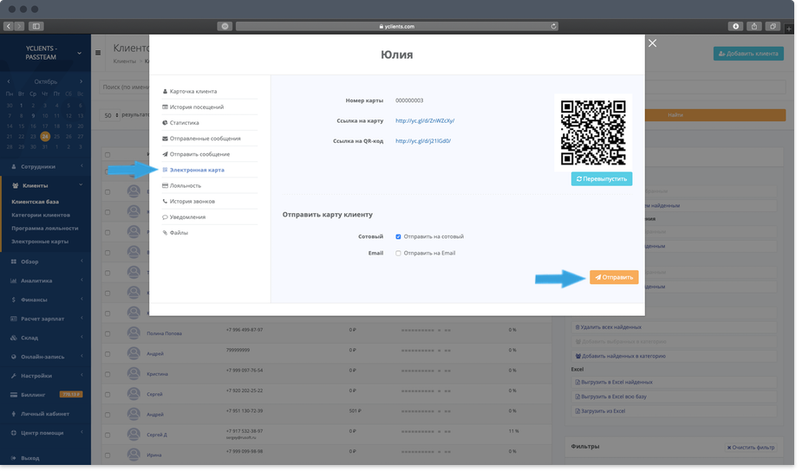Image resolution: width=802 pixels, height=471 pixels.
Task: Tick the checkbox in Кристина row
Action: [x=108, y=374]
